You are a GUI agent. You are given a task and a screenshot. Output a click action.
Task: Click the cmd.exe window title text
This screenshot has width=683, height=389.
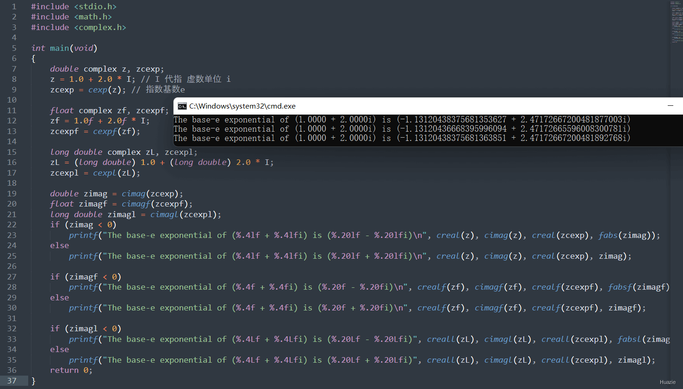[x=242, y=106]
